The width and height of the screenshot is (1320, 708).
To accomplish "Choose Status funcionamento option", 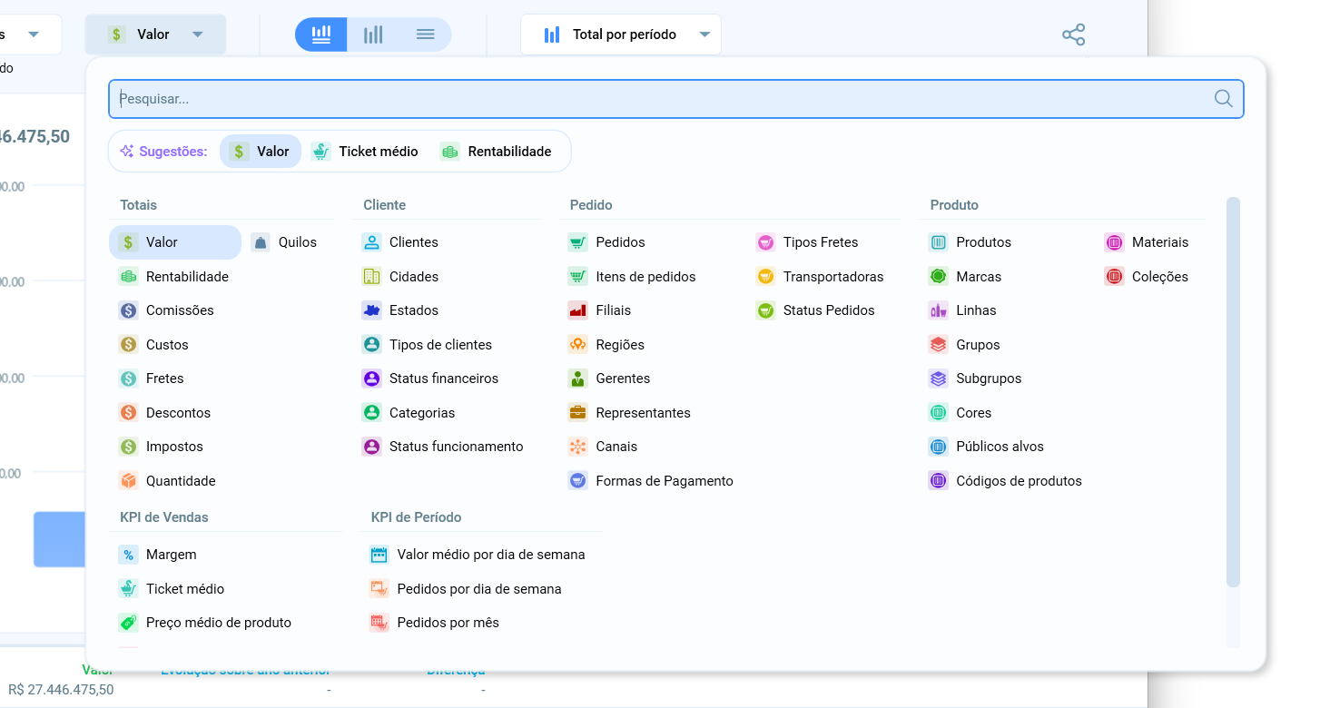I will tap(442, 447).
